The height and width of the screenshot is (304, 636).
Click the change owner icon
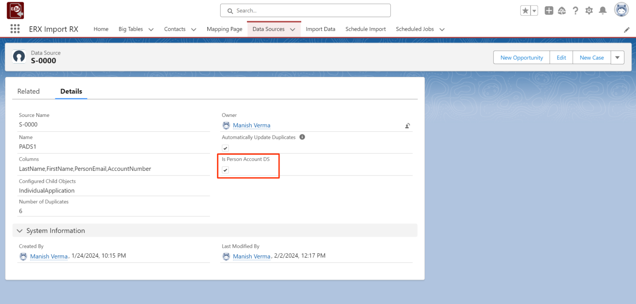tap(407, 126)
